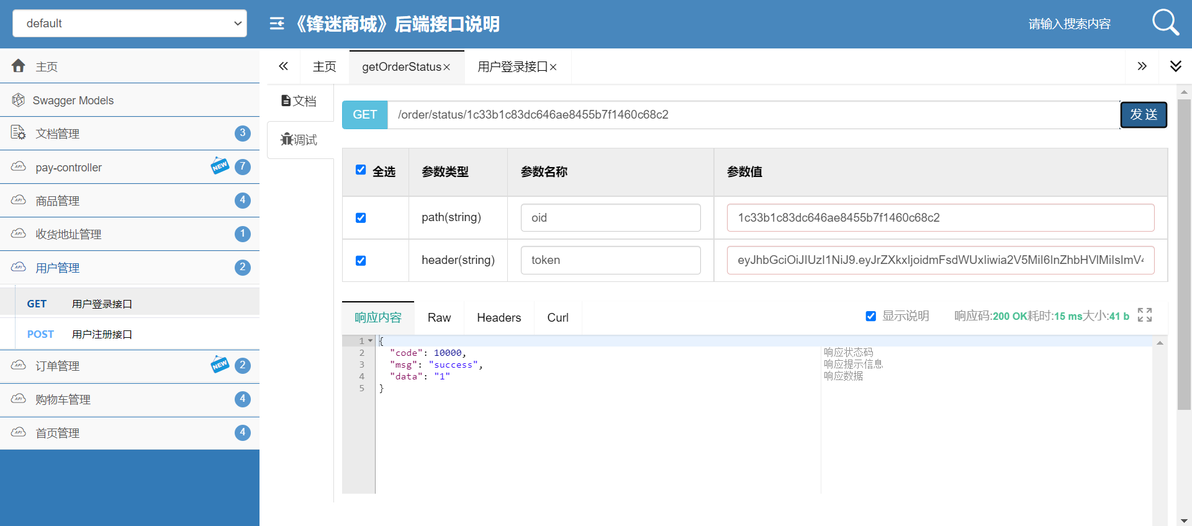Open the default group dropdown
Screen dimensions: 1192x526
tap(130, 23)
